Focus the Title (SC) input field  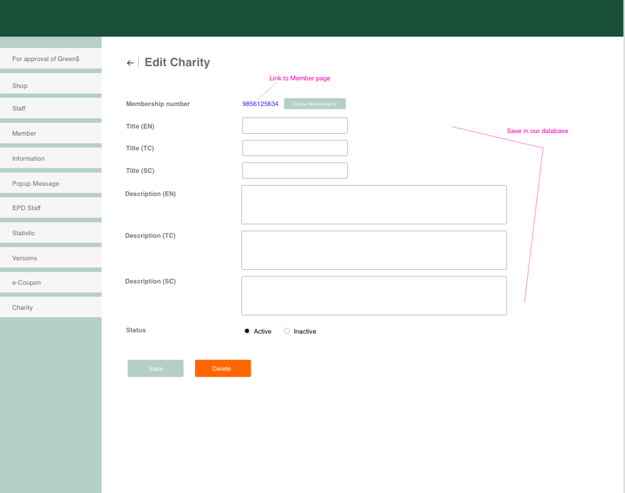coord(294,170)
